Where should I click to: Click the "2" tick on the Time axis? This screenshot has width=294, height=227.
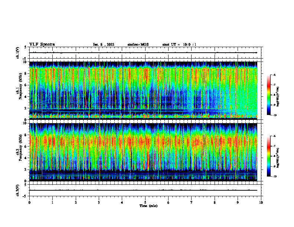point(76,203)
